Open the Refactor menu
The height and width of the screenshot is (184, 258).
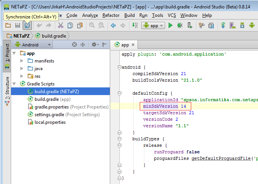point(111,15)
